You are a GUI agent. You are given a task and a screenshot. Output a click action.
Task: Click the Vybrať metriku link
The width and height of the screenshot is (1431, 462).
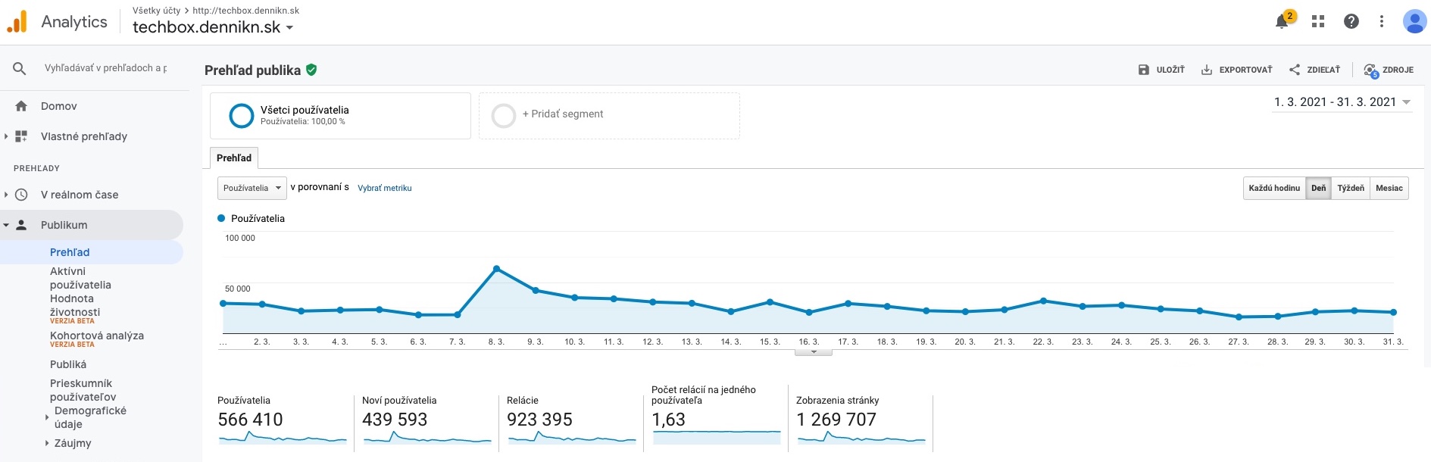point(385,188)
